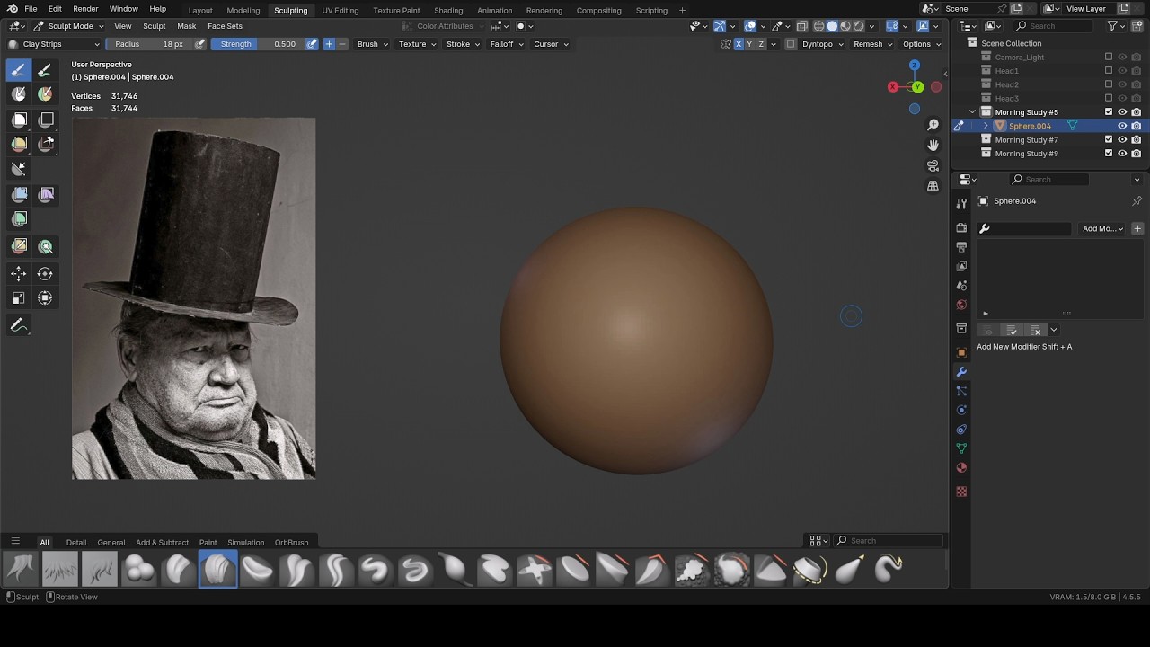Image resolution: width=1150 pixels, height=647 pixels.
Task: Pick the Blob spheres brush icon
Action: (138, 569)
